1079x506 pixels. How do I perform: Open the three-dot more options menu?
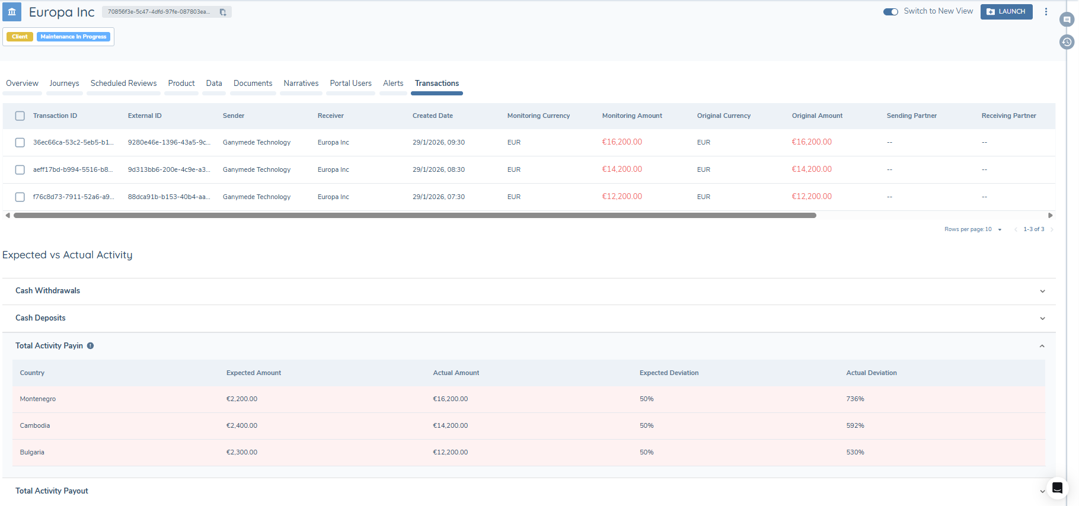[x=1046, y=12]
